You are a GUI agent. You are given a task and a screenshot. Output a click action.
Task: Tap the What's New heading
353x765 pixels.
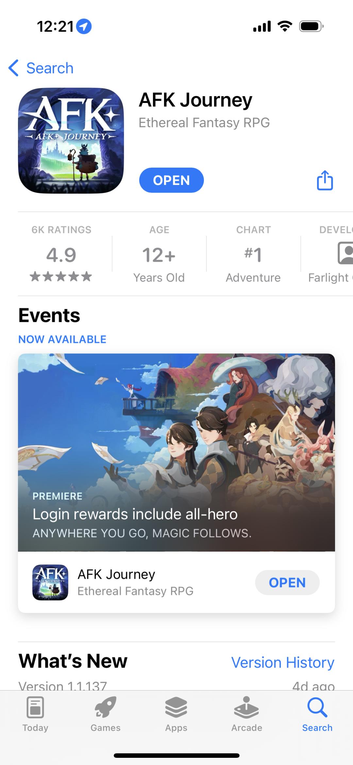(x=73, y=661)
